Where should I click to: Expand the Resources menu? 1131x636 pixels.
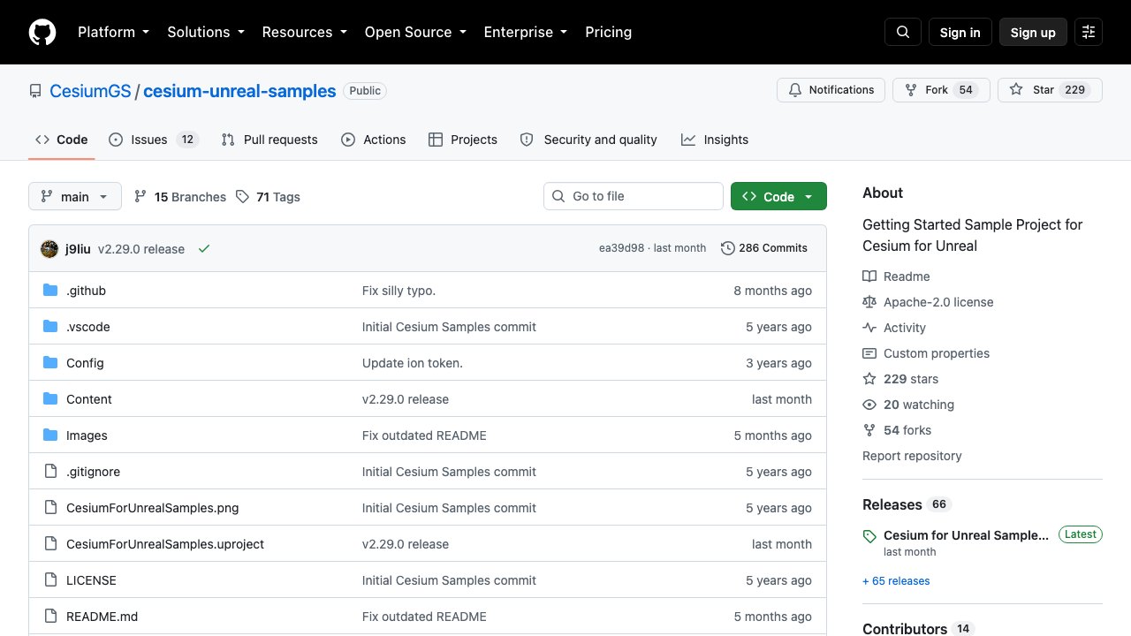pyautogui.click(x=304, y=32)
